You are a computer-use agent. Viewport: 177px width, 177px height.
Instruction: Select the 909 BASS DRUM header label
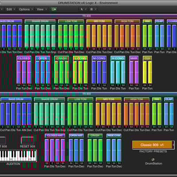pyautogui.click(x=16, y=99)
